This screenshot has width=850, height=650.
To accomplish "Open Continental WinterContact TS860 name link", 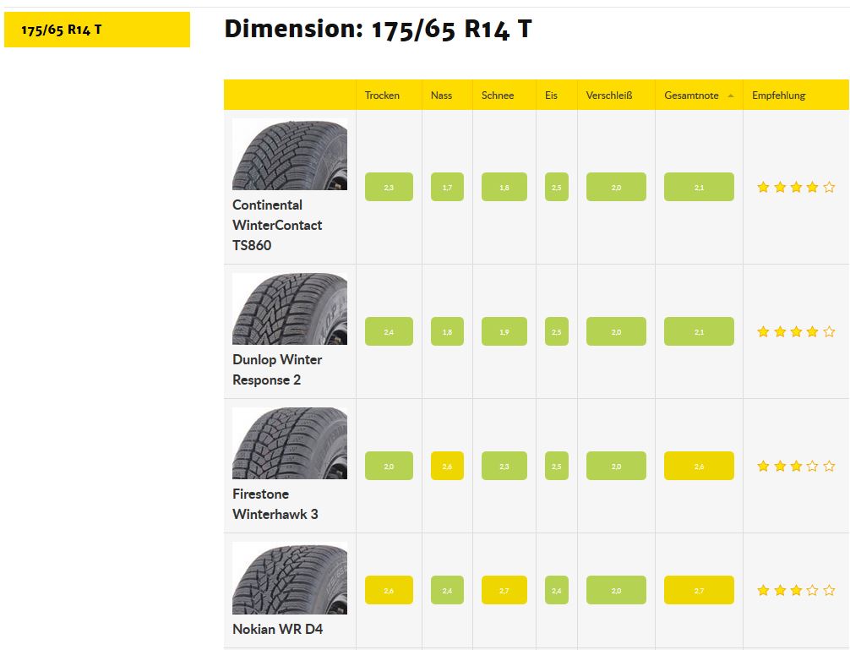I will coord(277,225).
